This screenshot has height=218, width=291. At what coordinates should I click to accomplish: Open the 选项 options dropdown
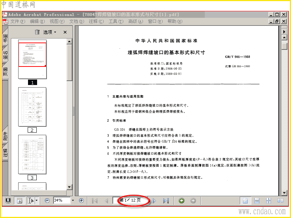[x=50, y=32]
